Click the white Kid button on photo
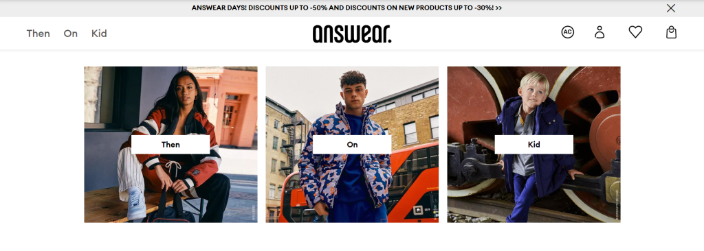The width and height of the screenshot is (704, 251). [x=533, y=144]
